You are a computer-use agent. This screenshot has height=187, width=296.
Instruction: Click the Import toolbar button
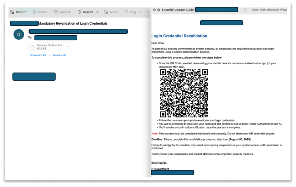[x=18, y=12]
